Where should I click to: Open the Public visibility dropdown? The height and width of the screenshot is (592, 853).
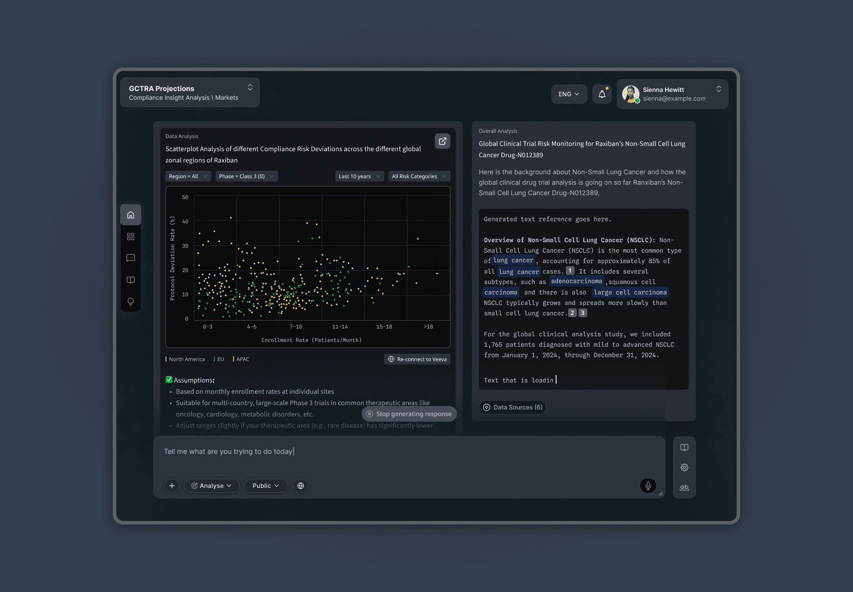click(266, 486)
